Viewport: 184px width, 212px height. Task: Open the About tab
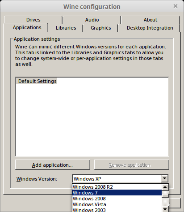pyautogui.click(x=151, y=20)
